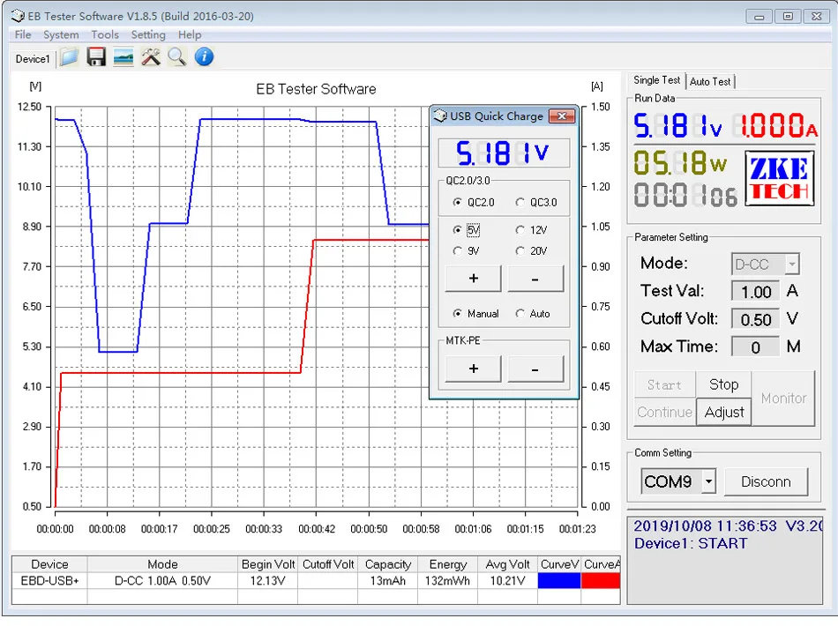
Task: Click QC2.0/3.0 plus voltage button
Action: (x=473, y=279)
